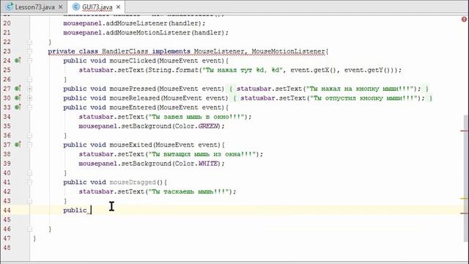Collapse the mouseClicked method fold at line 24
This screenshot has height=264, width=469.
click(x=29, y=60)
